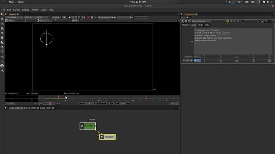Open help for Texttypewriter node
This screenshot has height=154, width=275.
259,21
